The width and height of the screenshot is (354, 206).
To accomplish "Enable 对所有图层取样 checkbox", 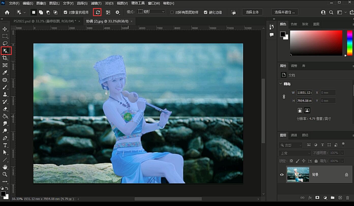I will (172, 12).
